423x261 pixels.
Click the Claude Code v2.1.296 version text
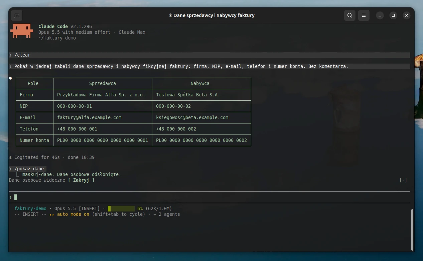pos(65,26)
